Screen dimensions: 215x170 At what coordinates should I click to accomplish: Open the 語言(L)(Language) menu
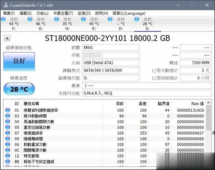coord(129,13)
